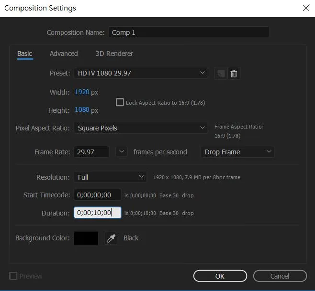Open the Resolution dropdown
The image size is (315, 291).
click(x=110, y=177)
